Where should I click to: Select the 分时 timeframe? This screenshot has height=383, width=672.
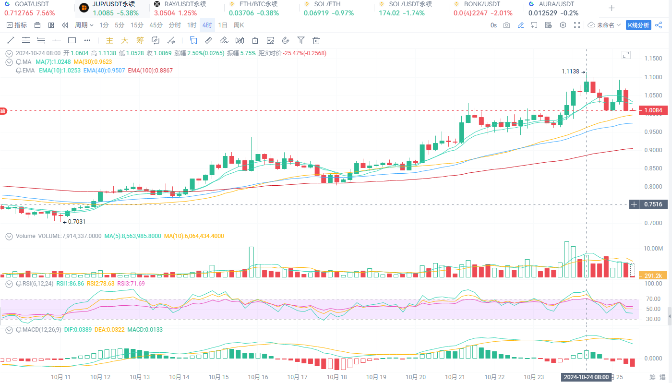pos(175,25)
